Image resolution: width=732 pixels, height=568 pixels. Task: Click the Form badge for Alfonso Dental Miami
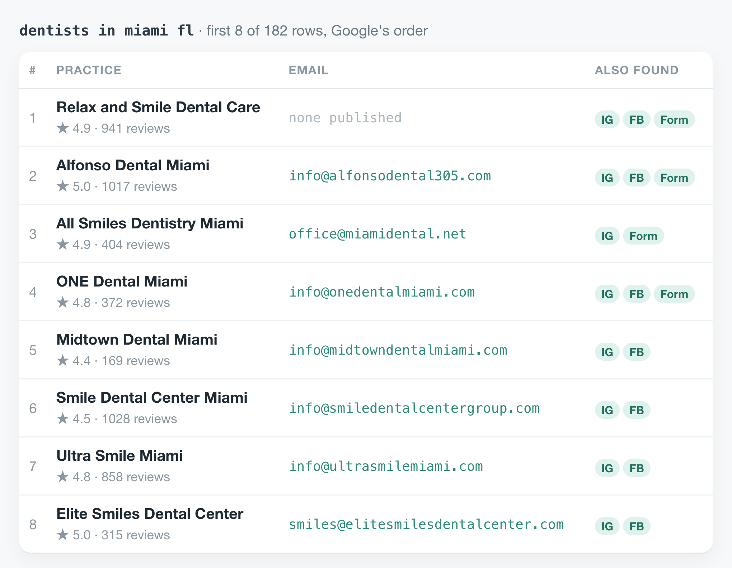point(674,178)
